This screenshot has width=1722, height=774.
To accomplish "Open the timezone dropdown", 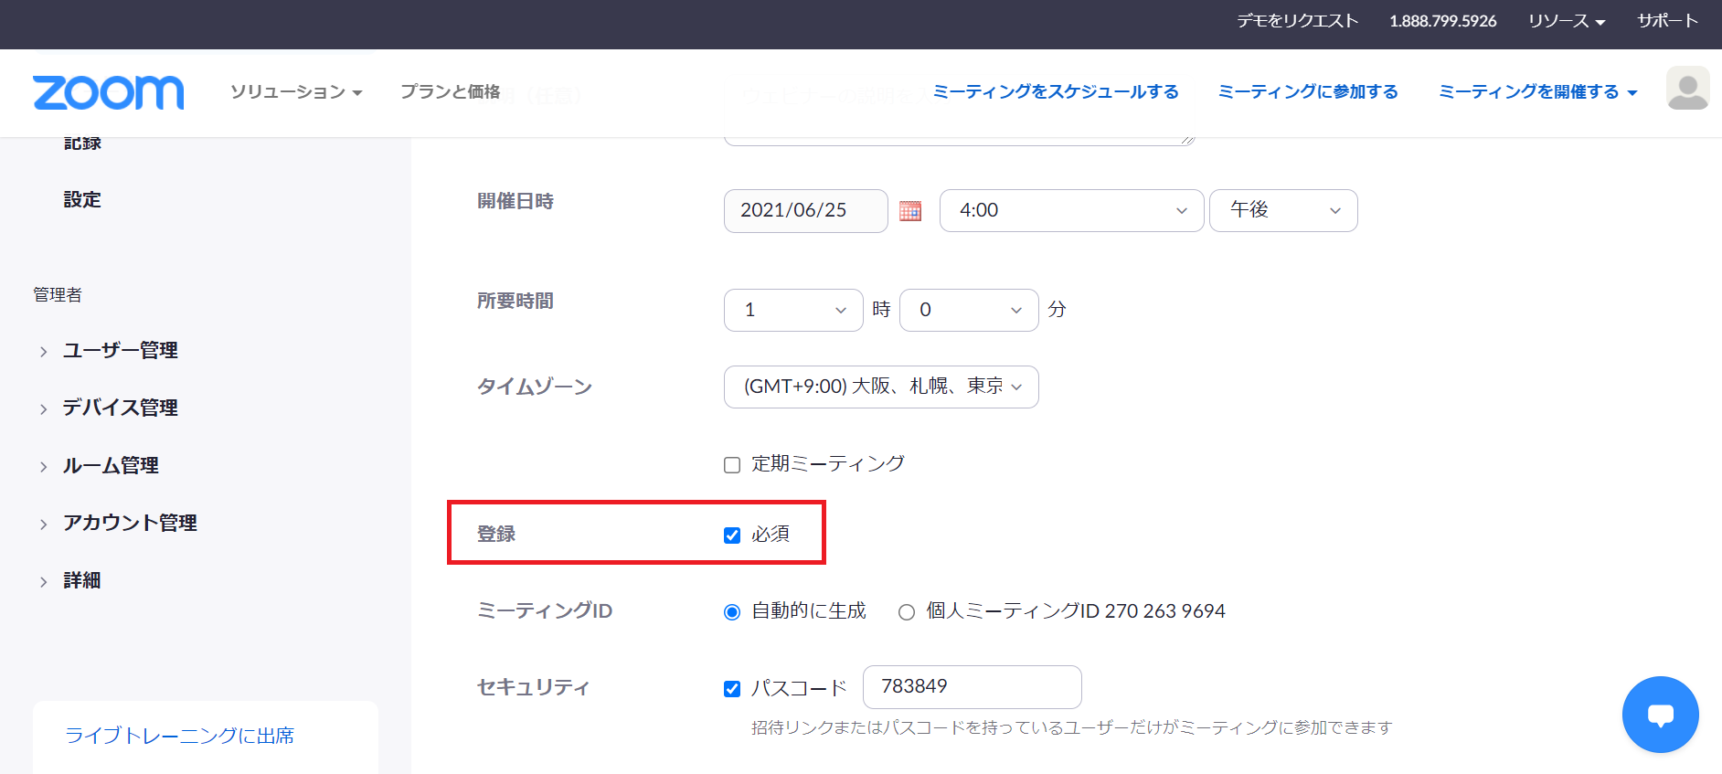I will tap(880, 387).
